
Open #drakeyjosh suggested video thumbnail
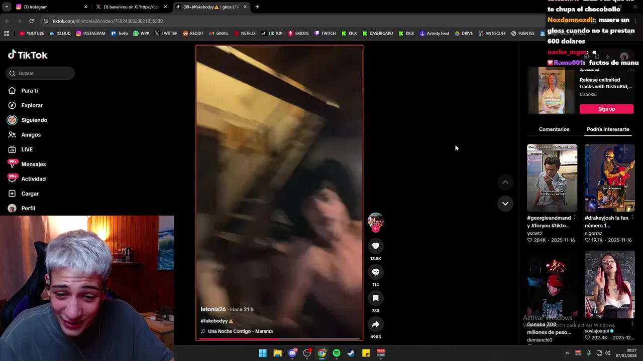tap(609, 177)
